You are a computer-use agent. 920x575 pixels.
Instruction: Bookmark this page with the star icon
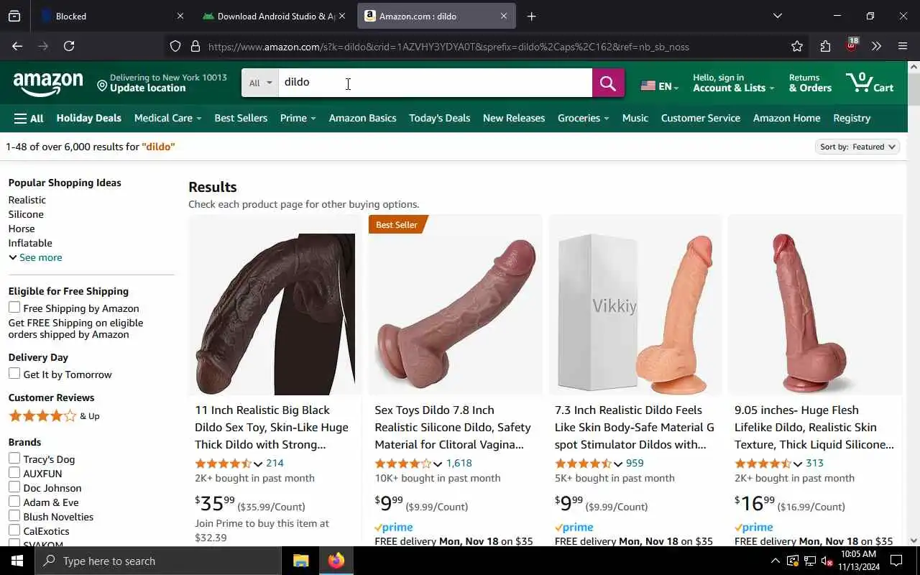click(x=796, y=46)
